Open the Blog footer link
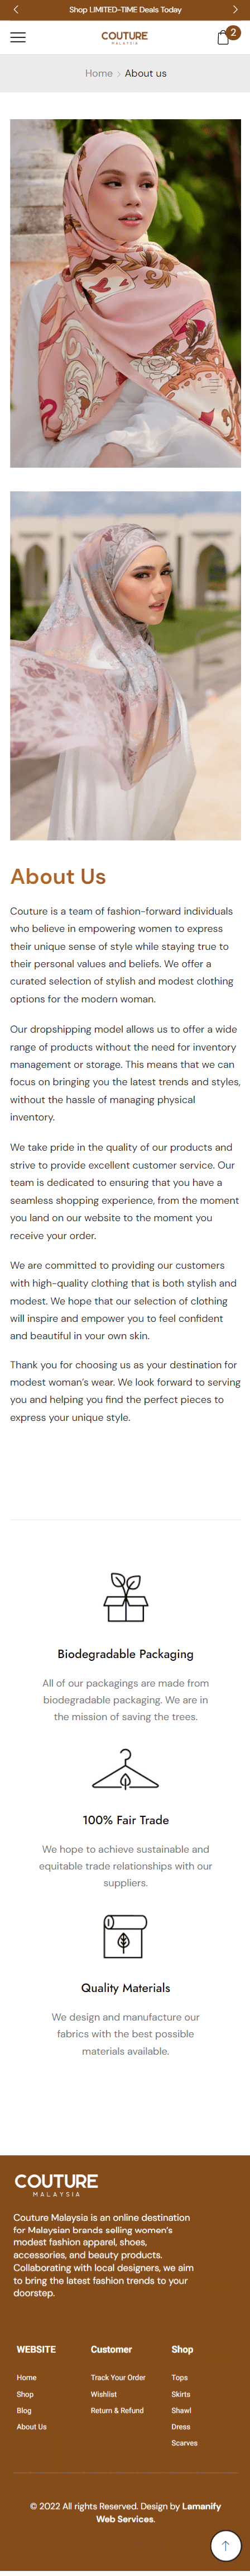The height and width of the screenshot is (2576, 250). (24, 2410)
